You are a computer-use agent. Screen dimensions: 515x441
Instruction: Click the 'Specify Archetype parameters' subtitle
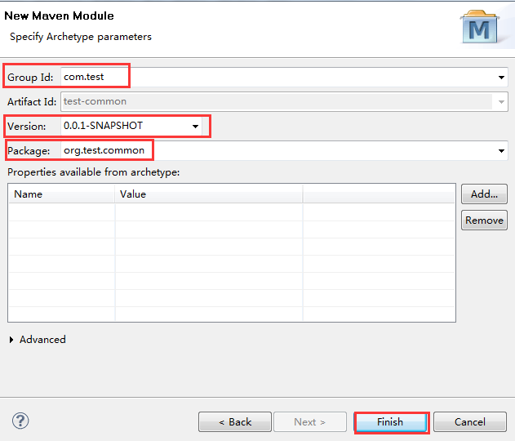pos(81,37)
